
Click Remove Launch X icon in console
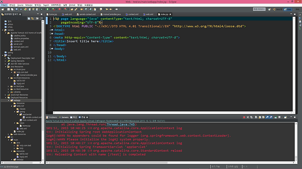tap(248, 117)
